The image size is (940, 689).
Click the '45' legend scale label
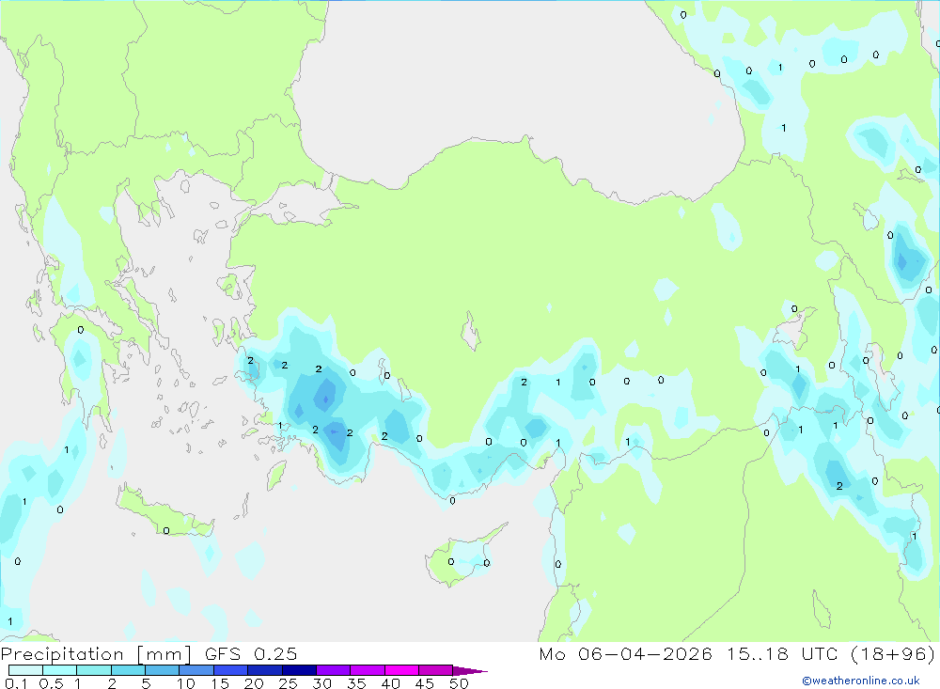pyautogui.click(x=425, y=683)
